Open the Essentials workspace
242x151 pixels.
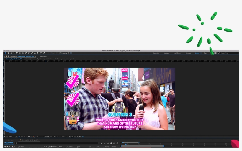156,53
